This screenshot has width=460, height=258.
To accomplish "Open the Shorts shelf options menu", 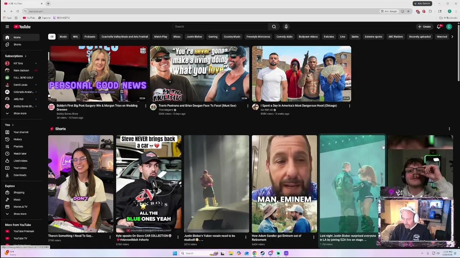I will pyautogui.click(x=449, y=129).
